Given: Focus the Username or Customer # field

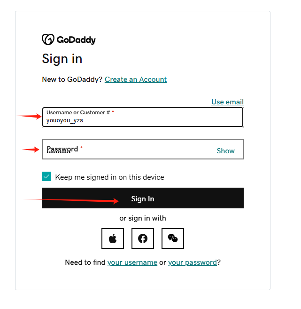Looking at the screenshot, I should 143,117.
